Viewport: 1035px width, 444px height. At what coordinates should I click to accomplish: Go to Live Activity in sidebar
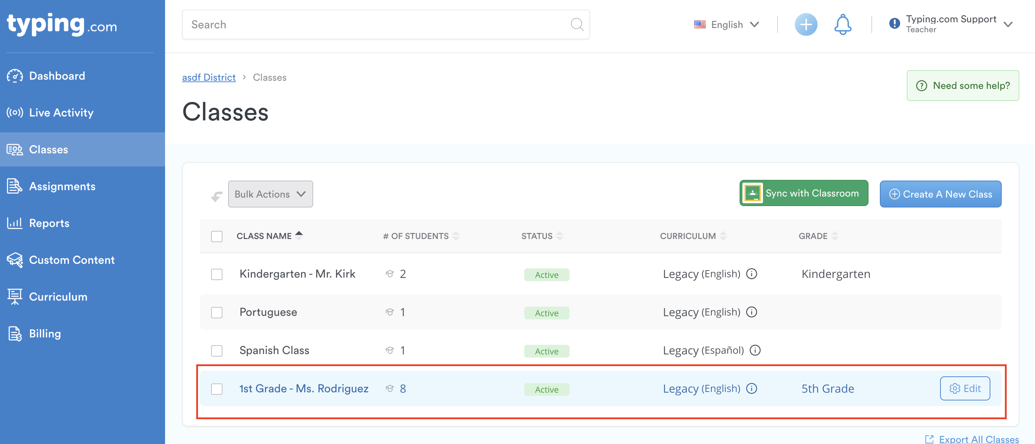tap(61, 113)
